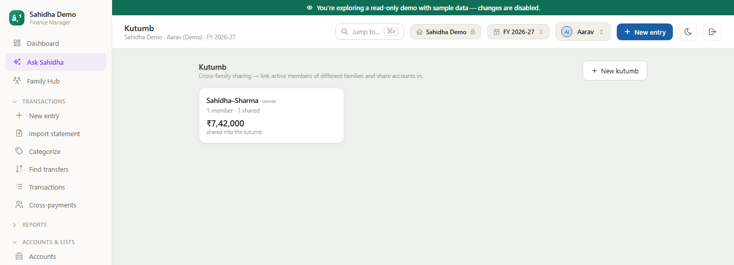The height and width of the screenshot is (265, 734).
Task: Toggle dark mode with moon icon
Action: click(688, 32)
